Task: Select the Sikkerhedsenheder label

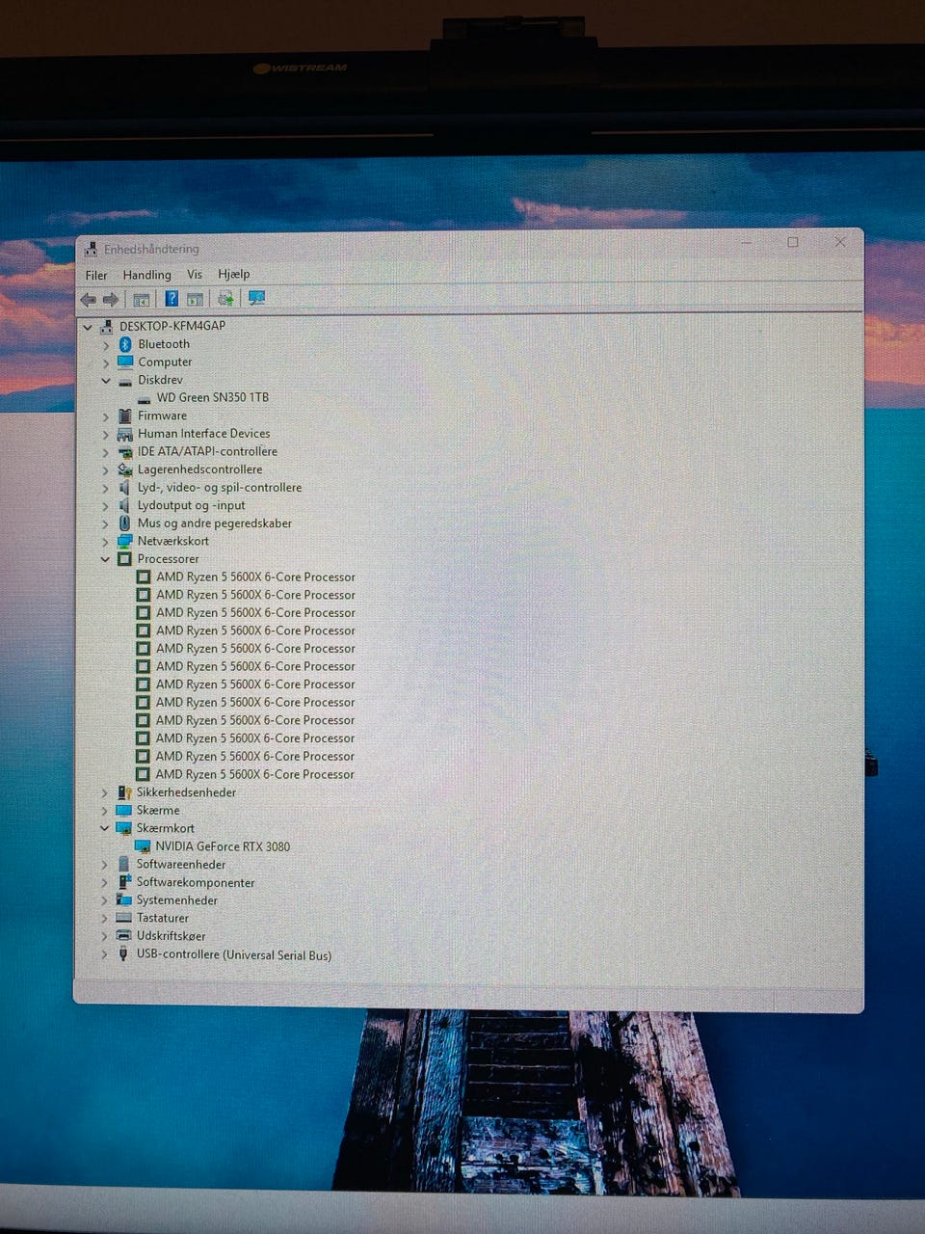Action: click(x=186, y=792)
